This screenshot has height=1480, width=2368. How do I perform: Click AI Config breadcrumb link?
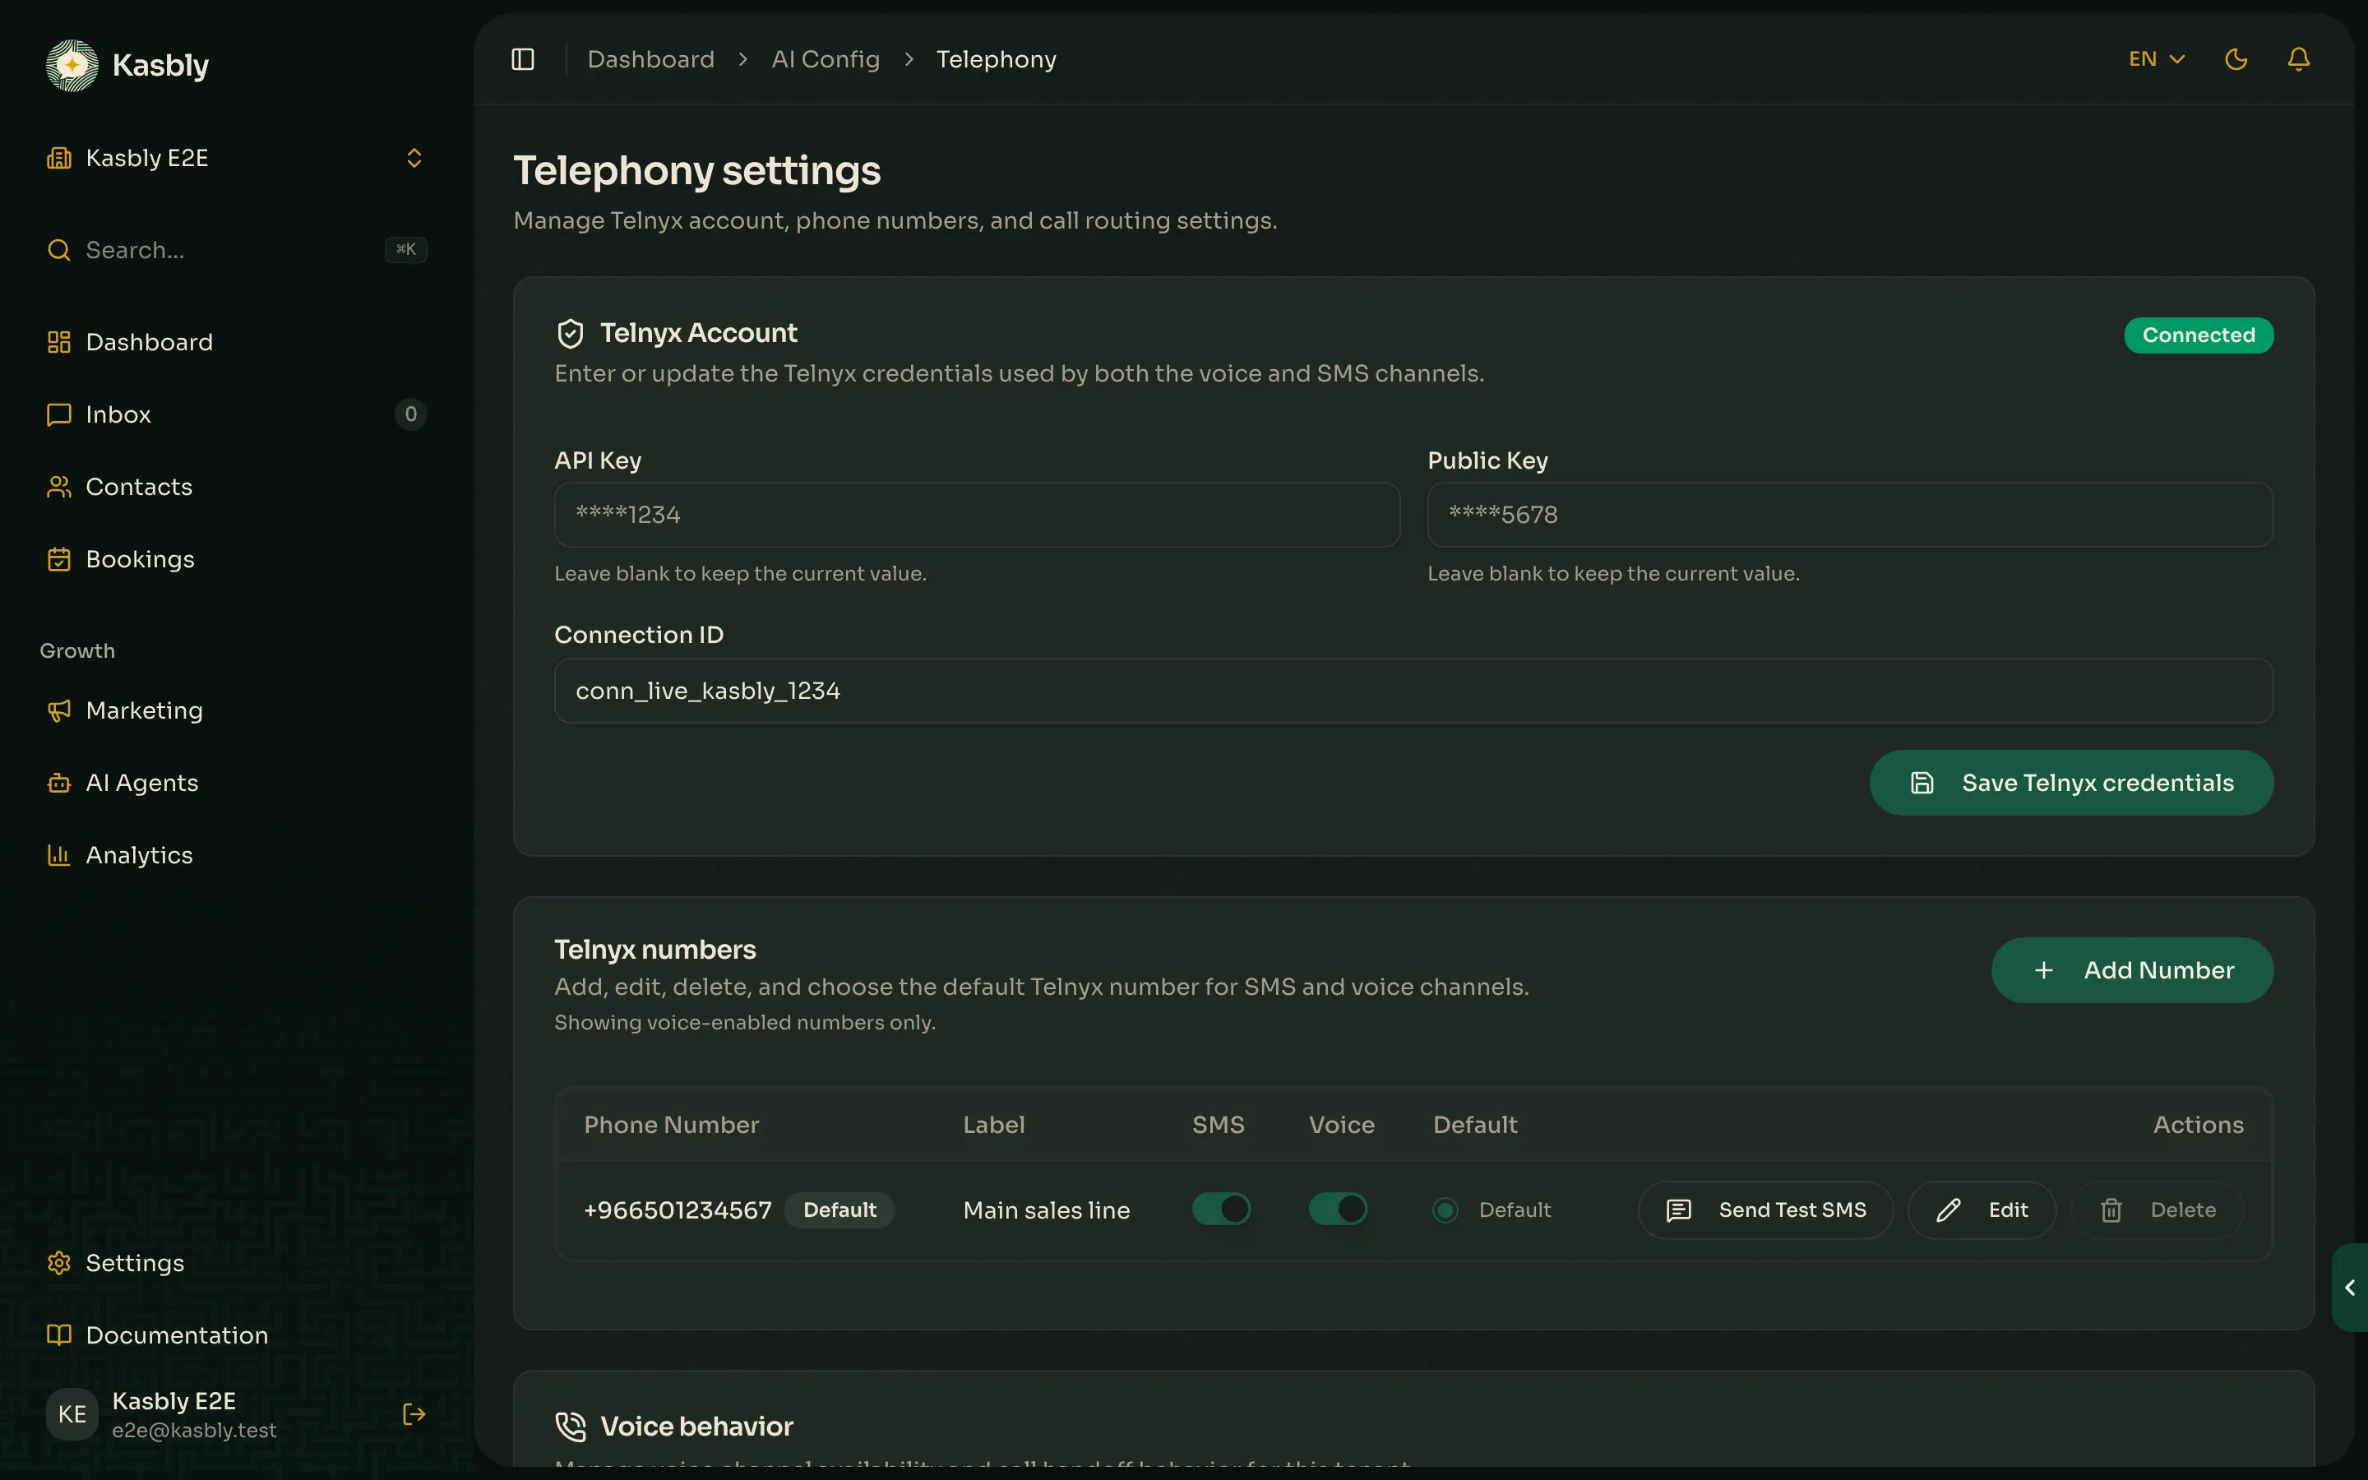click(x=825, y=60)
